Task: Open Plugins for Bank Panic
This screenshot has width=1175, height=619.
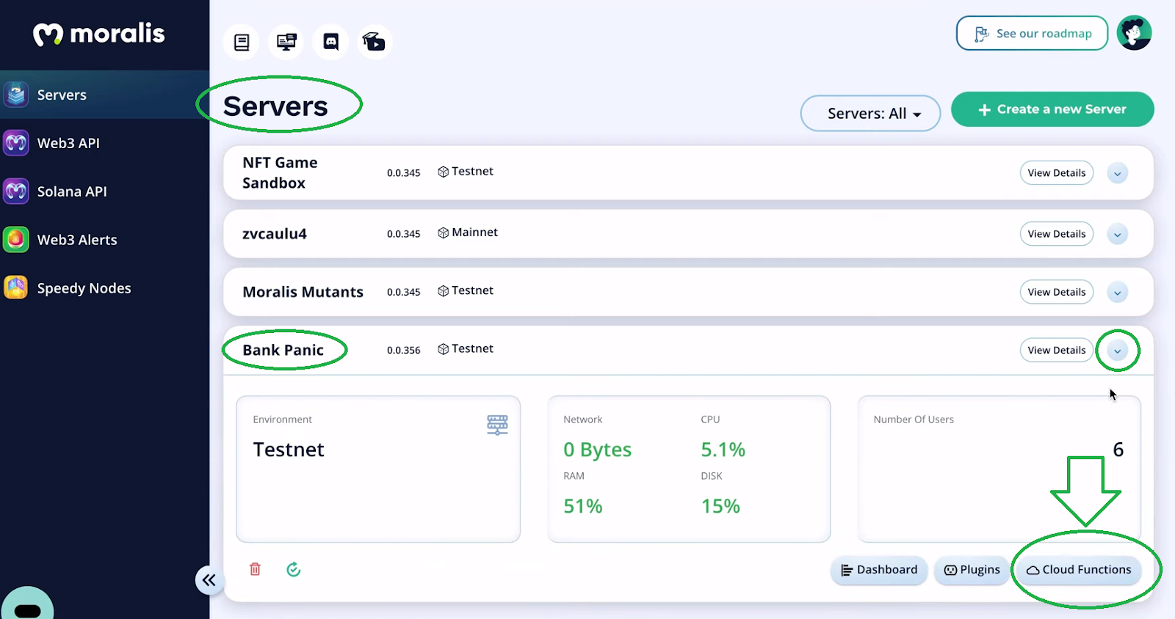Action: point(972,570)
